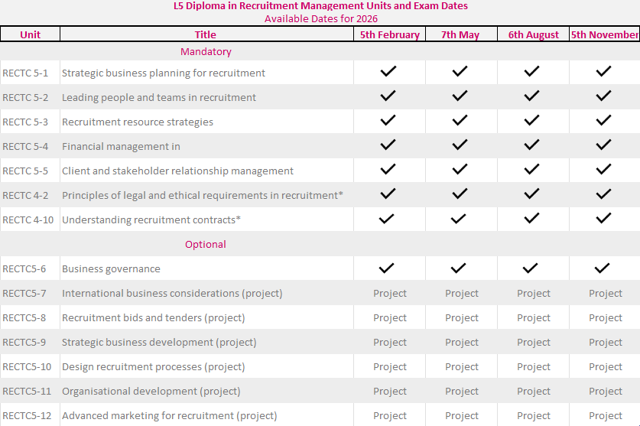
Task: Click the RECTC 4-10 checkmark under 7th May
Action: [x=460, y=219]
